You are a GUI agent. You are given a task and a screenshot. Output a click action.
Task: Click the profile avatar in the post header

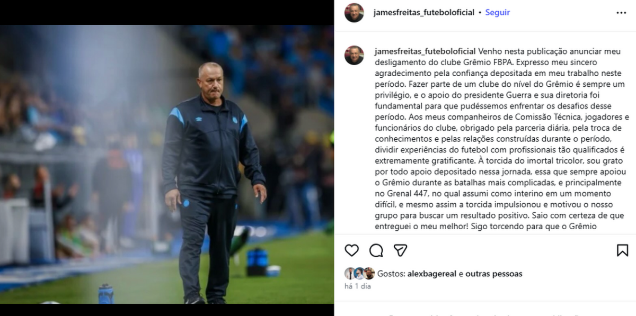pos(354,13)
